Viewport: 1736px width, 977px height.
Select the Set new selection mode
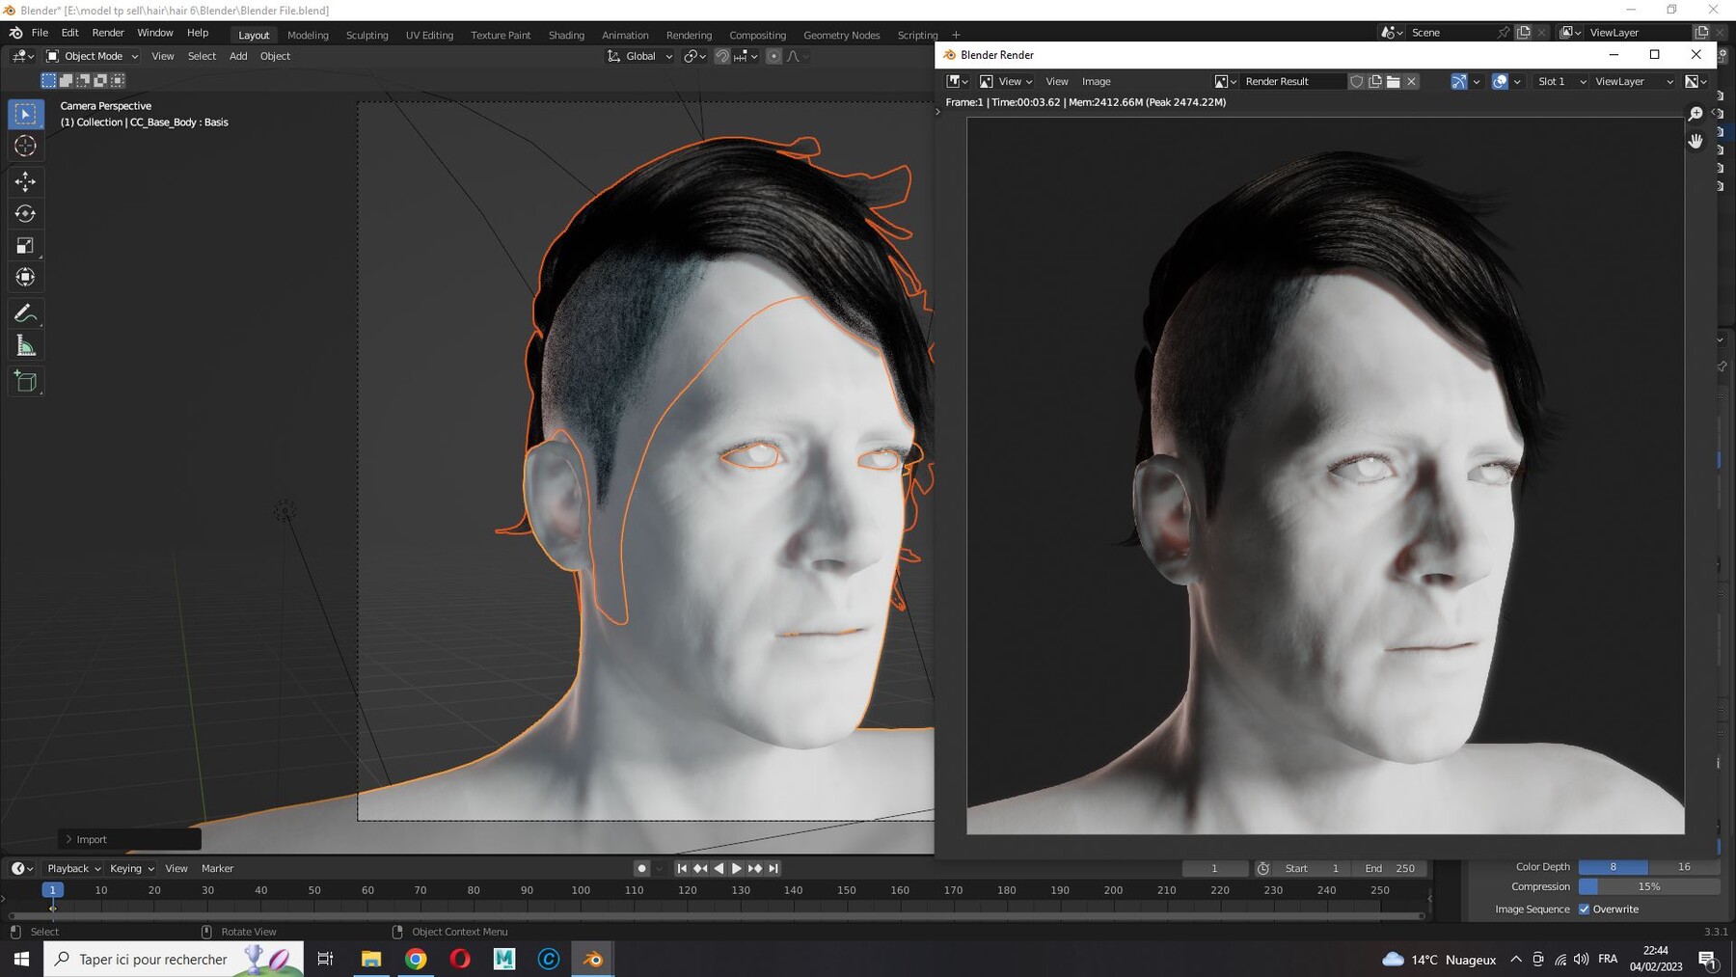pos(48,81)
